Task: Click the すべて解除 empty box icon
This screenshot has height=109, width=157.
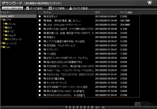Action: point(50,8)
